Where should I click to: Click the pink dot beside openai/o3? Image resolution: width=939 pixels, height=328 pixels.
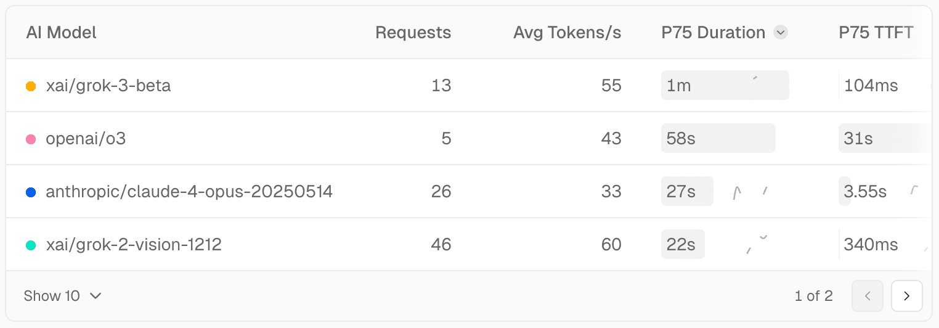(x=31, y=139)
